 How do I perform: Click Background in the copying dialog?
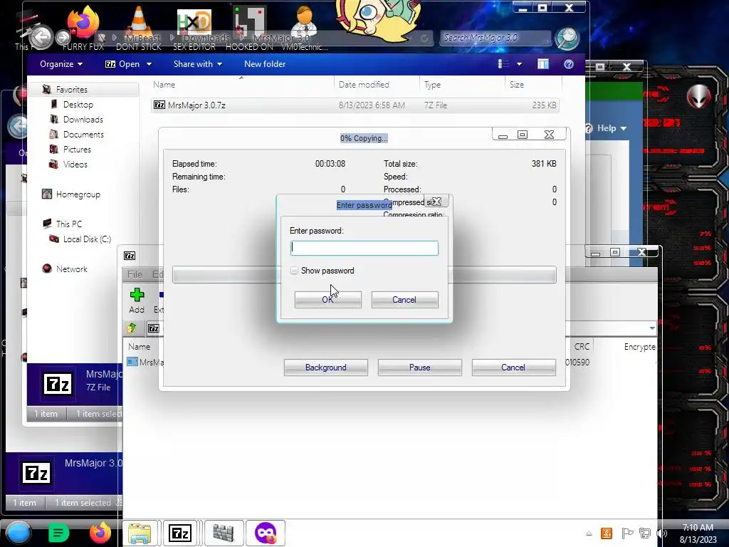click(x=325, y=368)
